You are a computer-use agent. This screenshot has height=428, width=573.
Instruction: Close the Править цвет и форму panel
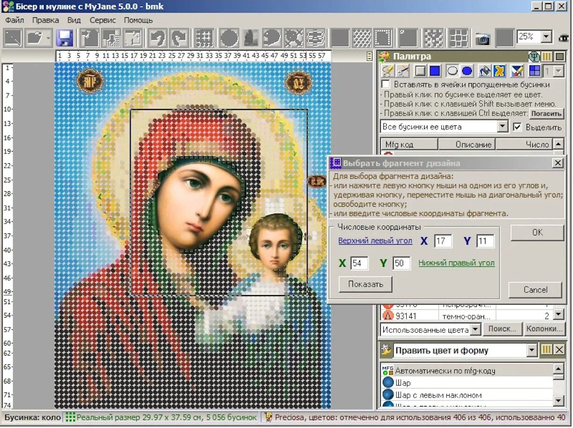(x=559, y=349)
